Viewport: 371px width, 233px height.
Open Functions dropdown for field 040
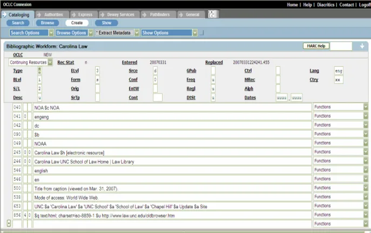341,107
